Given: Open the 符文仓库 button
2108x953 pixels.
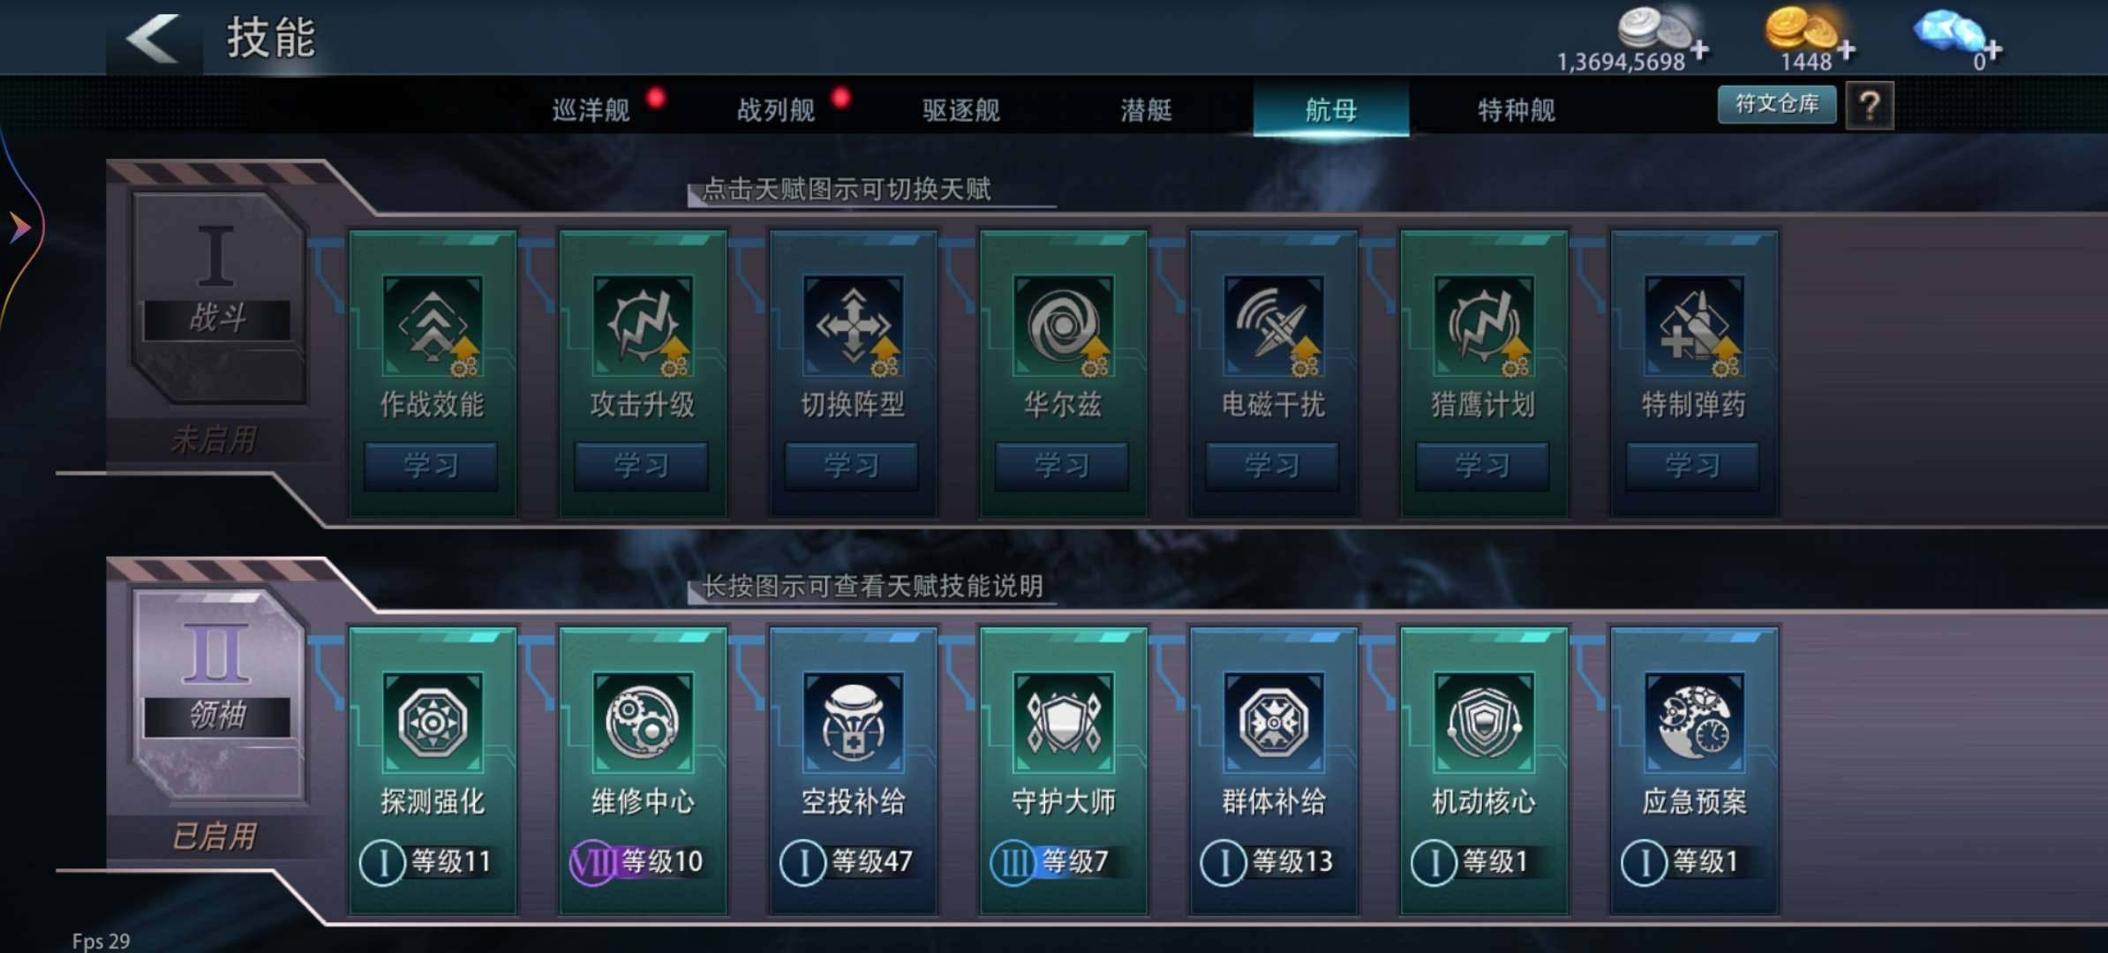Looking at the screenshot, I should [1776, 104].
